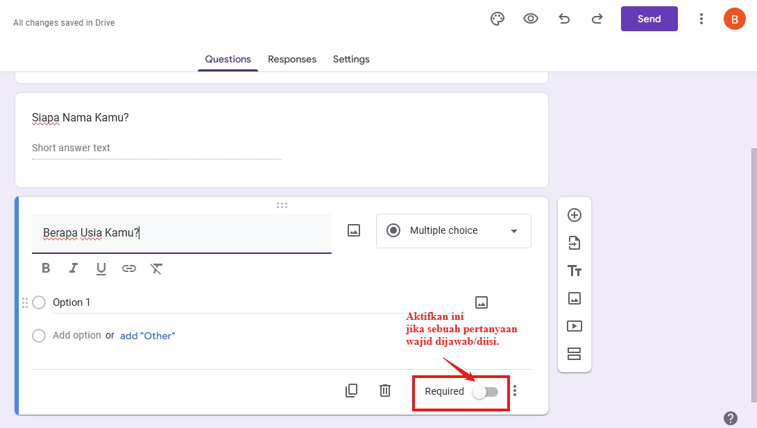The height and width of the screenshot is (428, 757).
Task: Duplicate the 'Berapa Usia Kamu?' question
Action: [351, 391]
